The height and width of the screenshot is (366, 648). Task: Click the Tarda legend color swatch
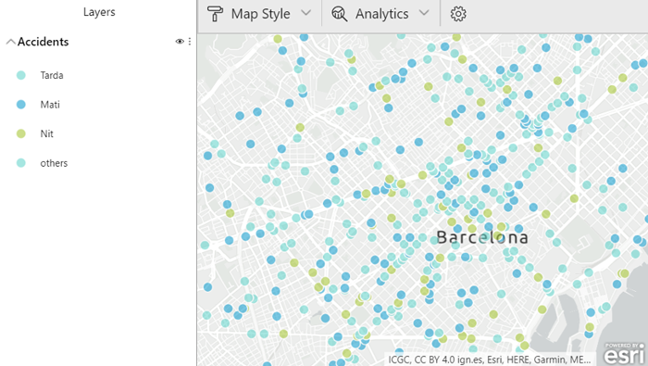click(x=21, y=75)
